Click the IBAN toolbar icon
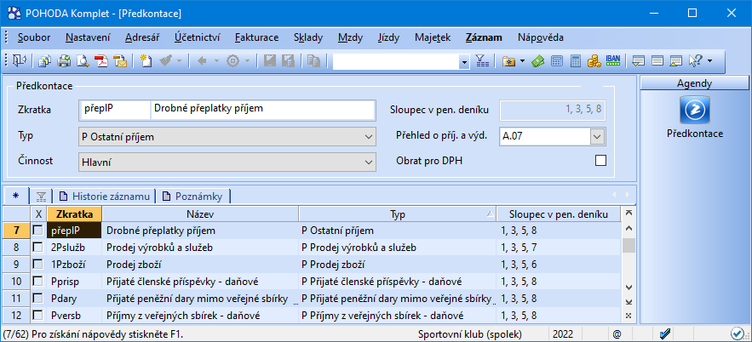The height and width of the screenshot is (342, 752). click(613, 61)
